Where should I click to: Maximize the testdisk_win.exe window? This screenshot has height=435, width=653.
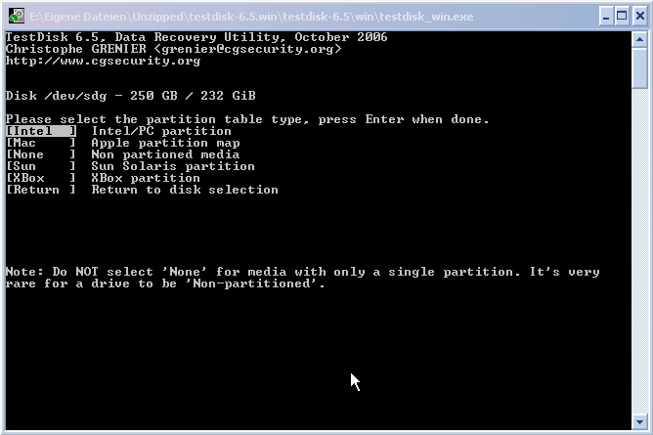622,17
